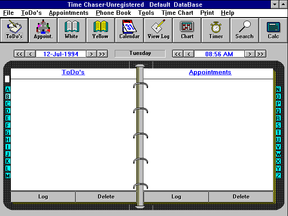Open the White pages book icon

(x=72, y=31)
